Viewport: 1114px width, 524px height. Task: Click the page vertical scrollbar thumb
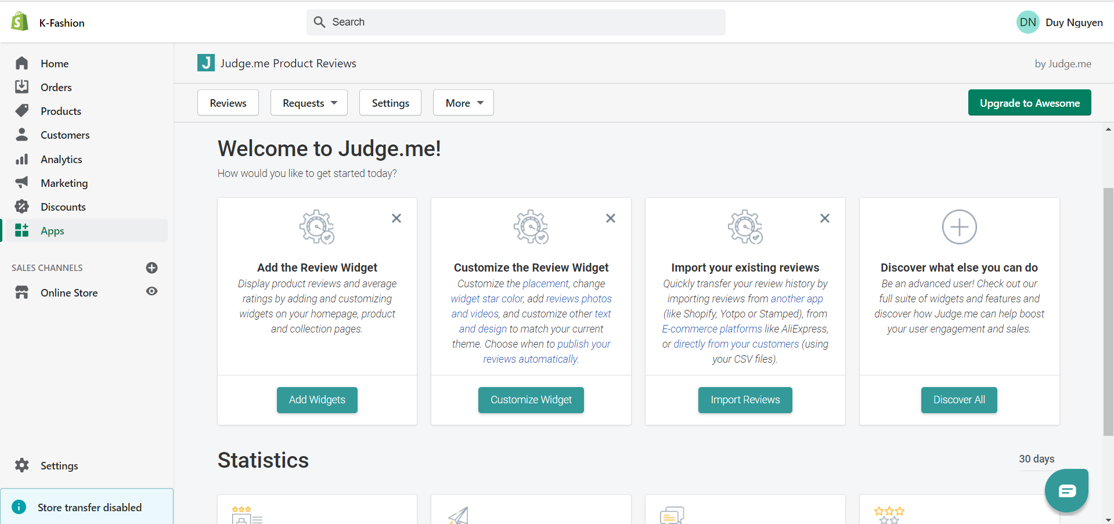click(1108, 312)
